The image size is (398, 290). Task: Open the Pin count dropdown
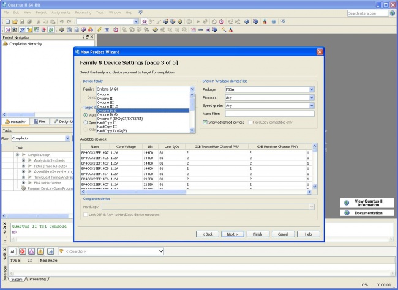point(312,97)
